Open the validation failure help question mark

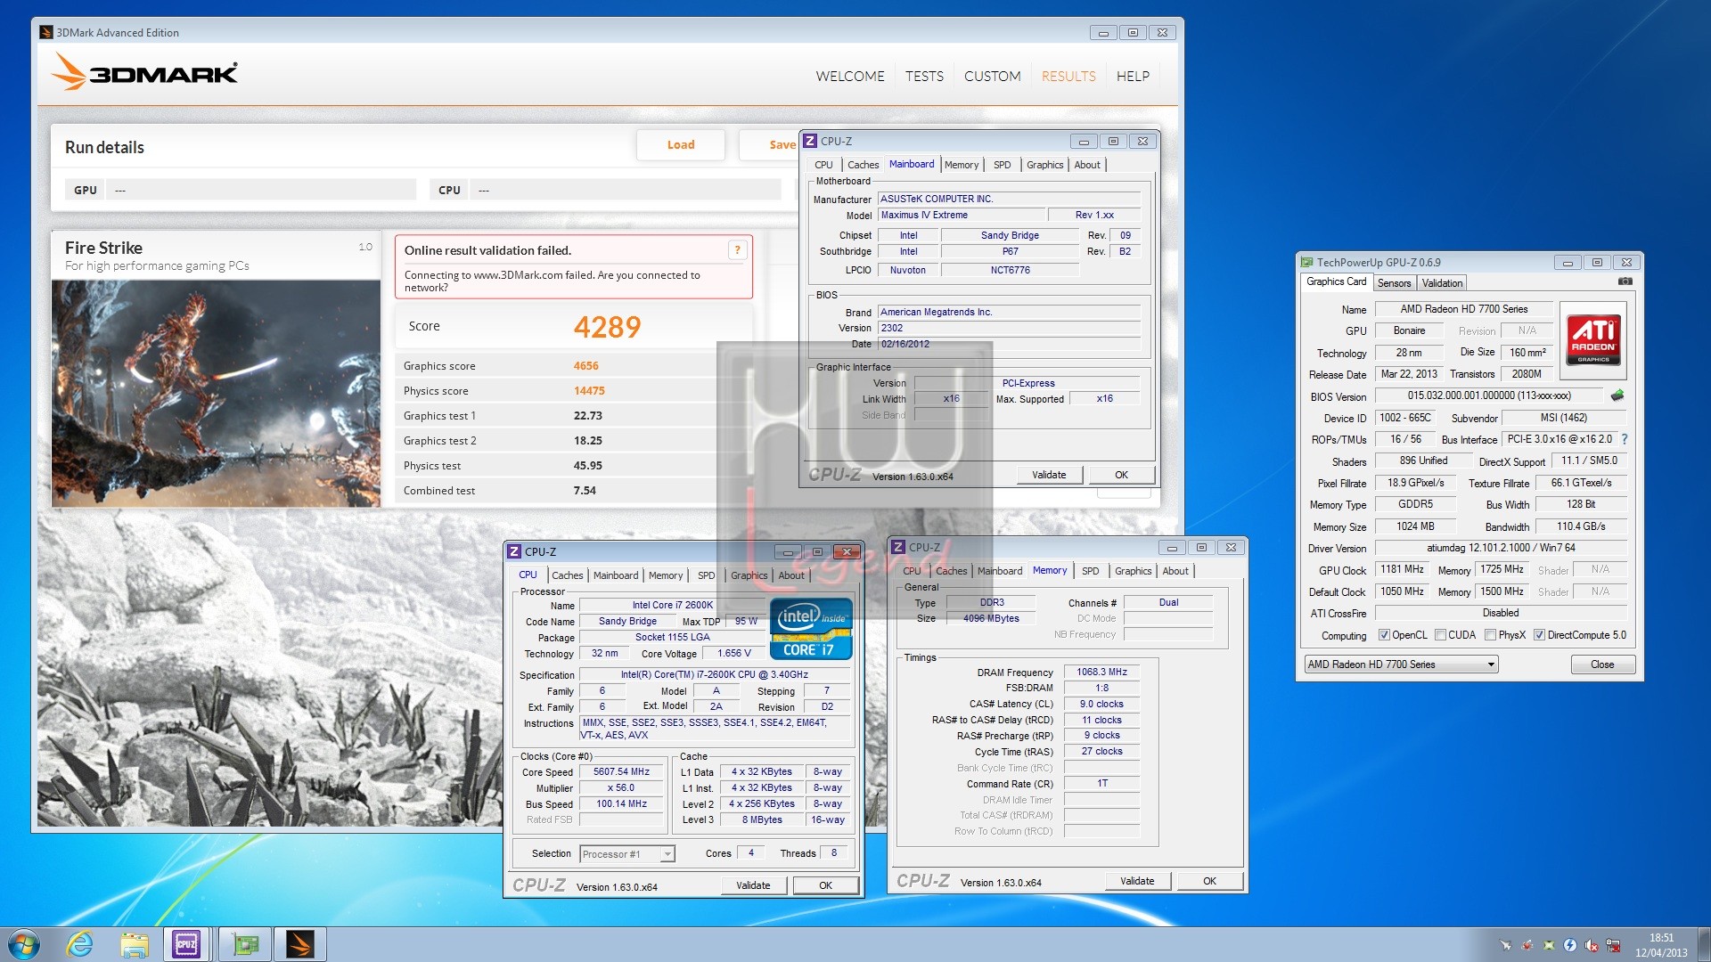pos(737,250)
